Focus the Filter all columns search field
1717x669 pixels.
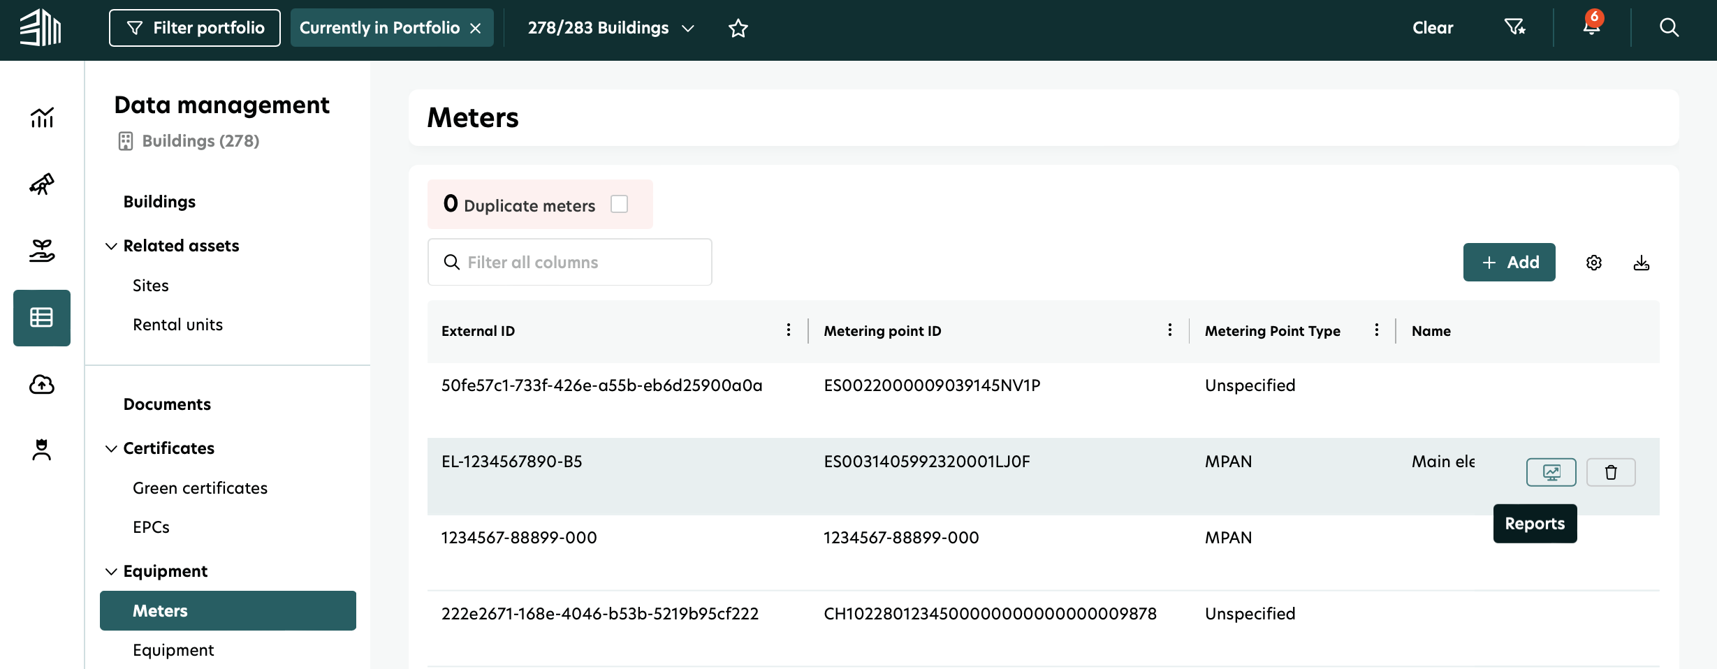pos(570,262)
